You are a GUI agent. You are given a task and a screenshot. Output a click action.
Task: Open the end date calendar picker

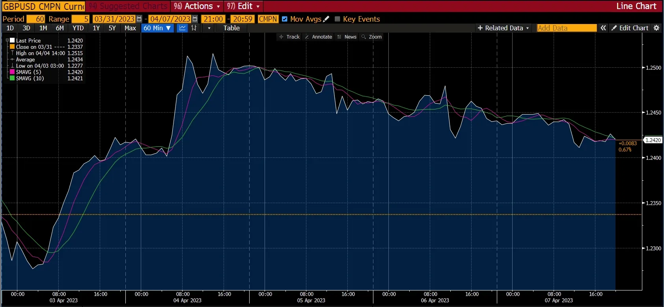click(195, 19)
